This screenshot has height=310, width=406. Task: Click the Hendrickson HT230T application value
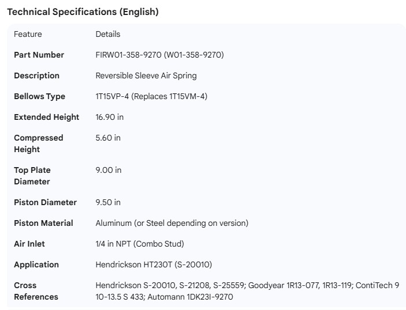pos(154,264)
